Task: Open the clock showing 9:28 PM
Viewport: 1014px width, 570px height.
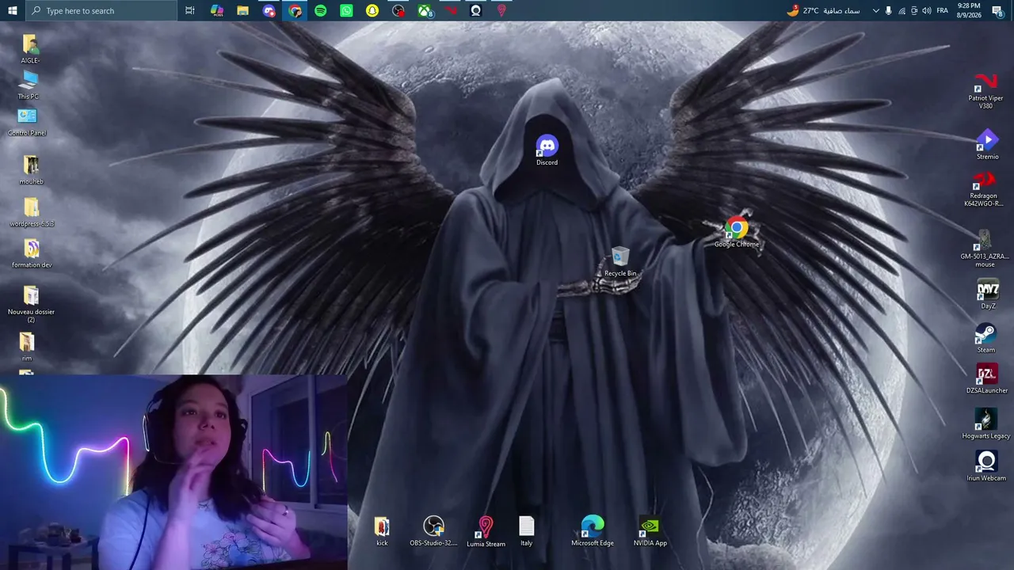Action: pyautogui.click(x=968, y=10)
